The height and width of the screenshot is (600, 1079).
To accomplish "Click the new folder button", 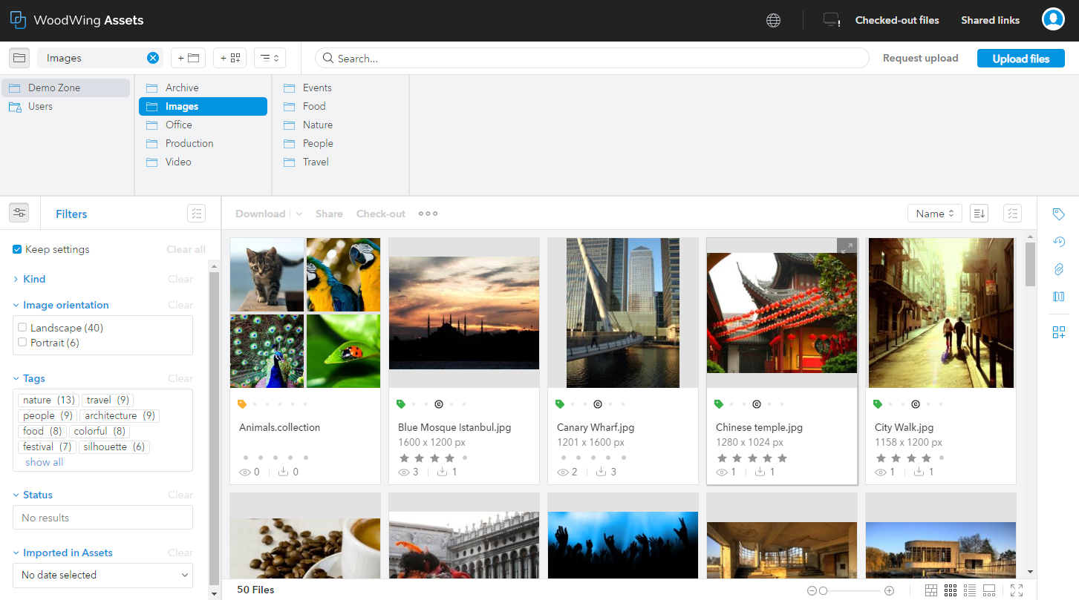I will click(x=189, y=58).
